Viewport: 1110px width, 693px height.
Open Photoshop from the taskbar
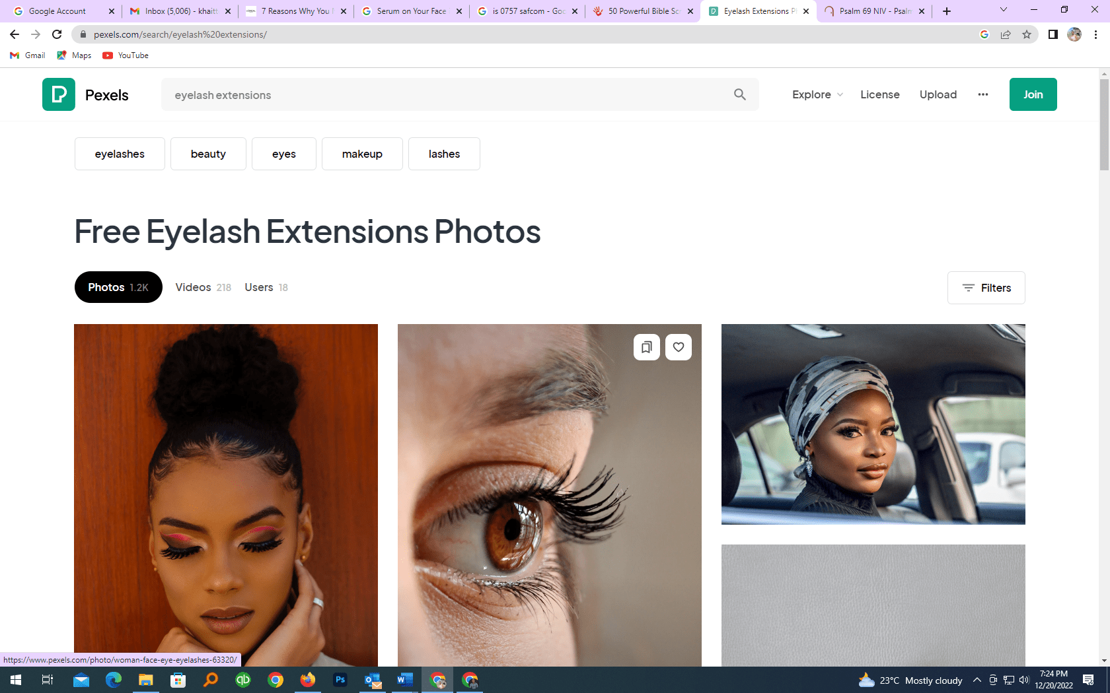coord(340,680)
